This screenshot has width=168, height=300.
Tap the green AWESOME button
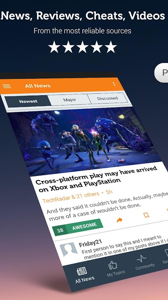tap(84, 226)
